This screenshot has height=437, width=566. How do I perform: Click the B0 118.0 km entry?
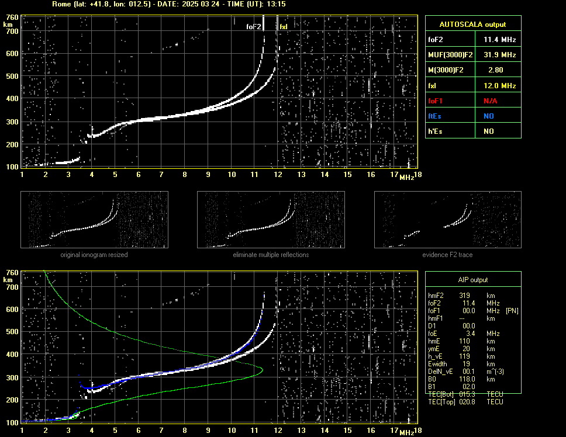461,379
